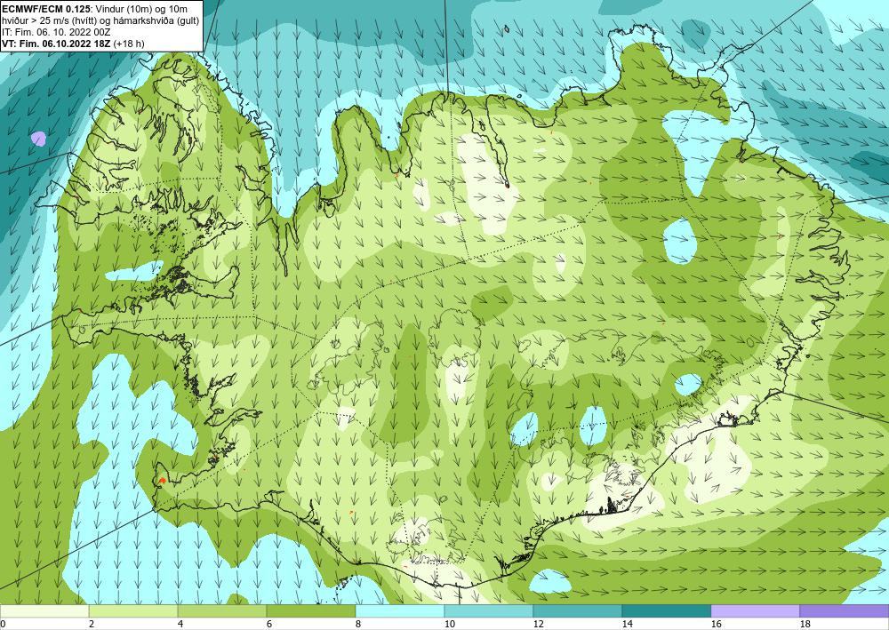The image size is (889, 630).
Task: Click the legend scale label "12"
Action: (x=538, y=625)
